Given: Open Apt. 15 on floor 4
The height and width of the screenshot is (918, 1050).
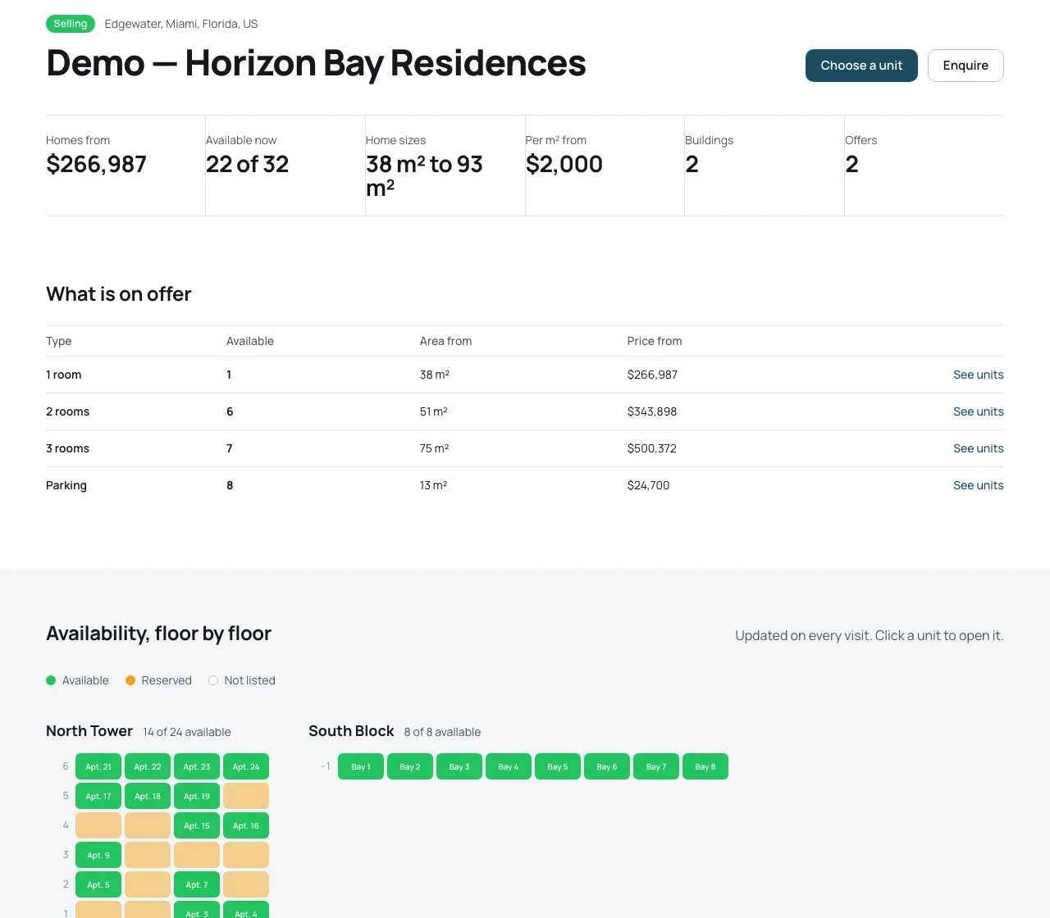Looking at the screenshot, I should coord(197,825).
